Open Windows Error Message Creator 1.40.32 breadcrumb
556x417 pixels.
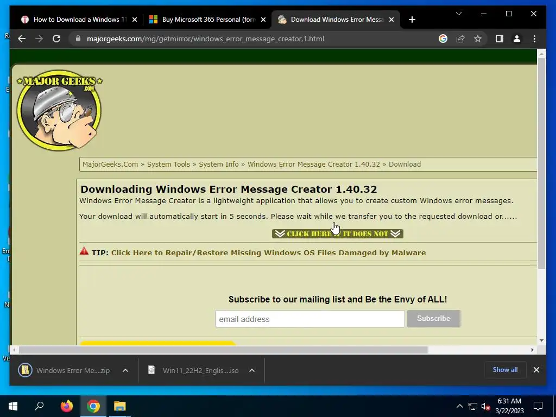(313, 164)
